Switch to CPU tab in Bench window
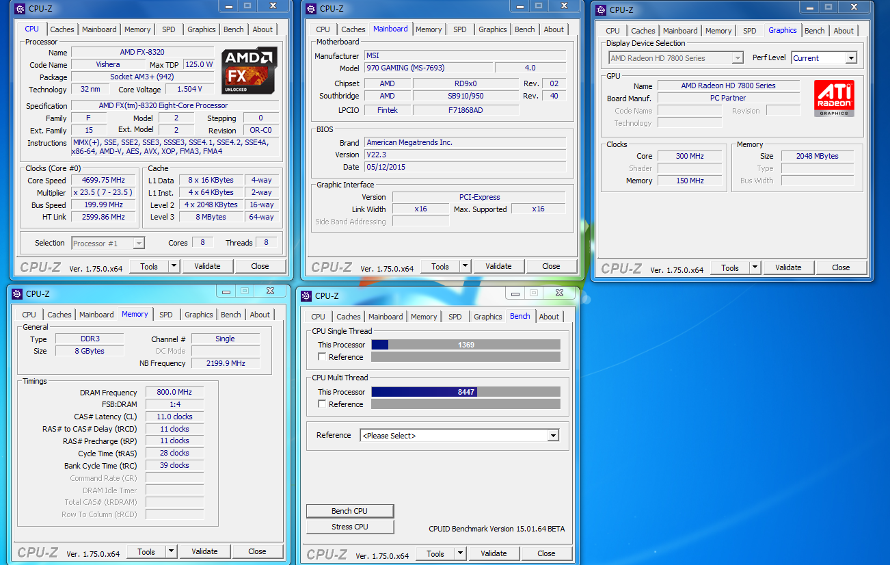Screen dimensions: 890x565 pos(318,317)
